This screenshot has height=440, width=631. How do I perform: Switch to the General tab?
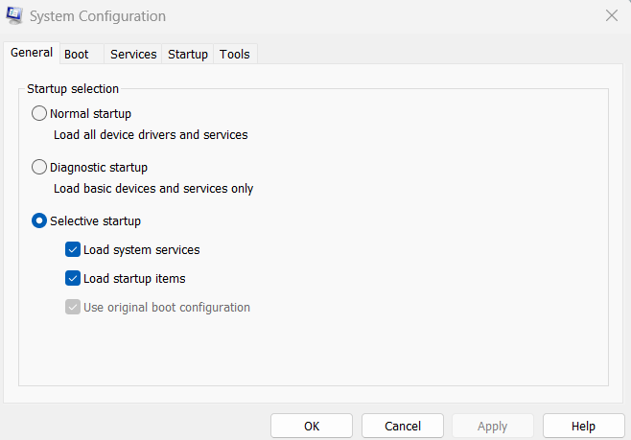pos(31,54)
